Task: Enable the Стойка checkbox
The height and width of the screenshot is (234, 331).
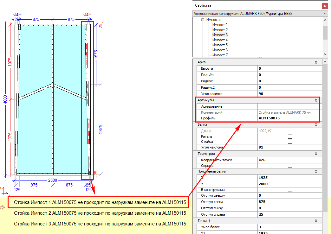Action: pyautogui.click(x=289, y=142)
